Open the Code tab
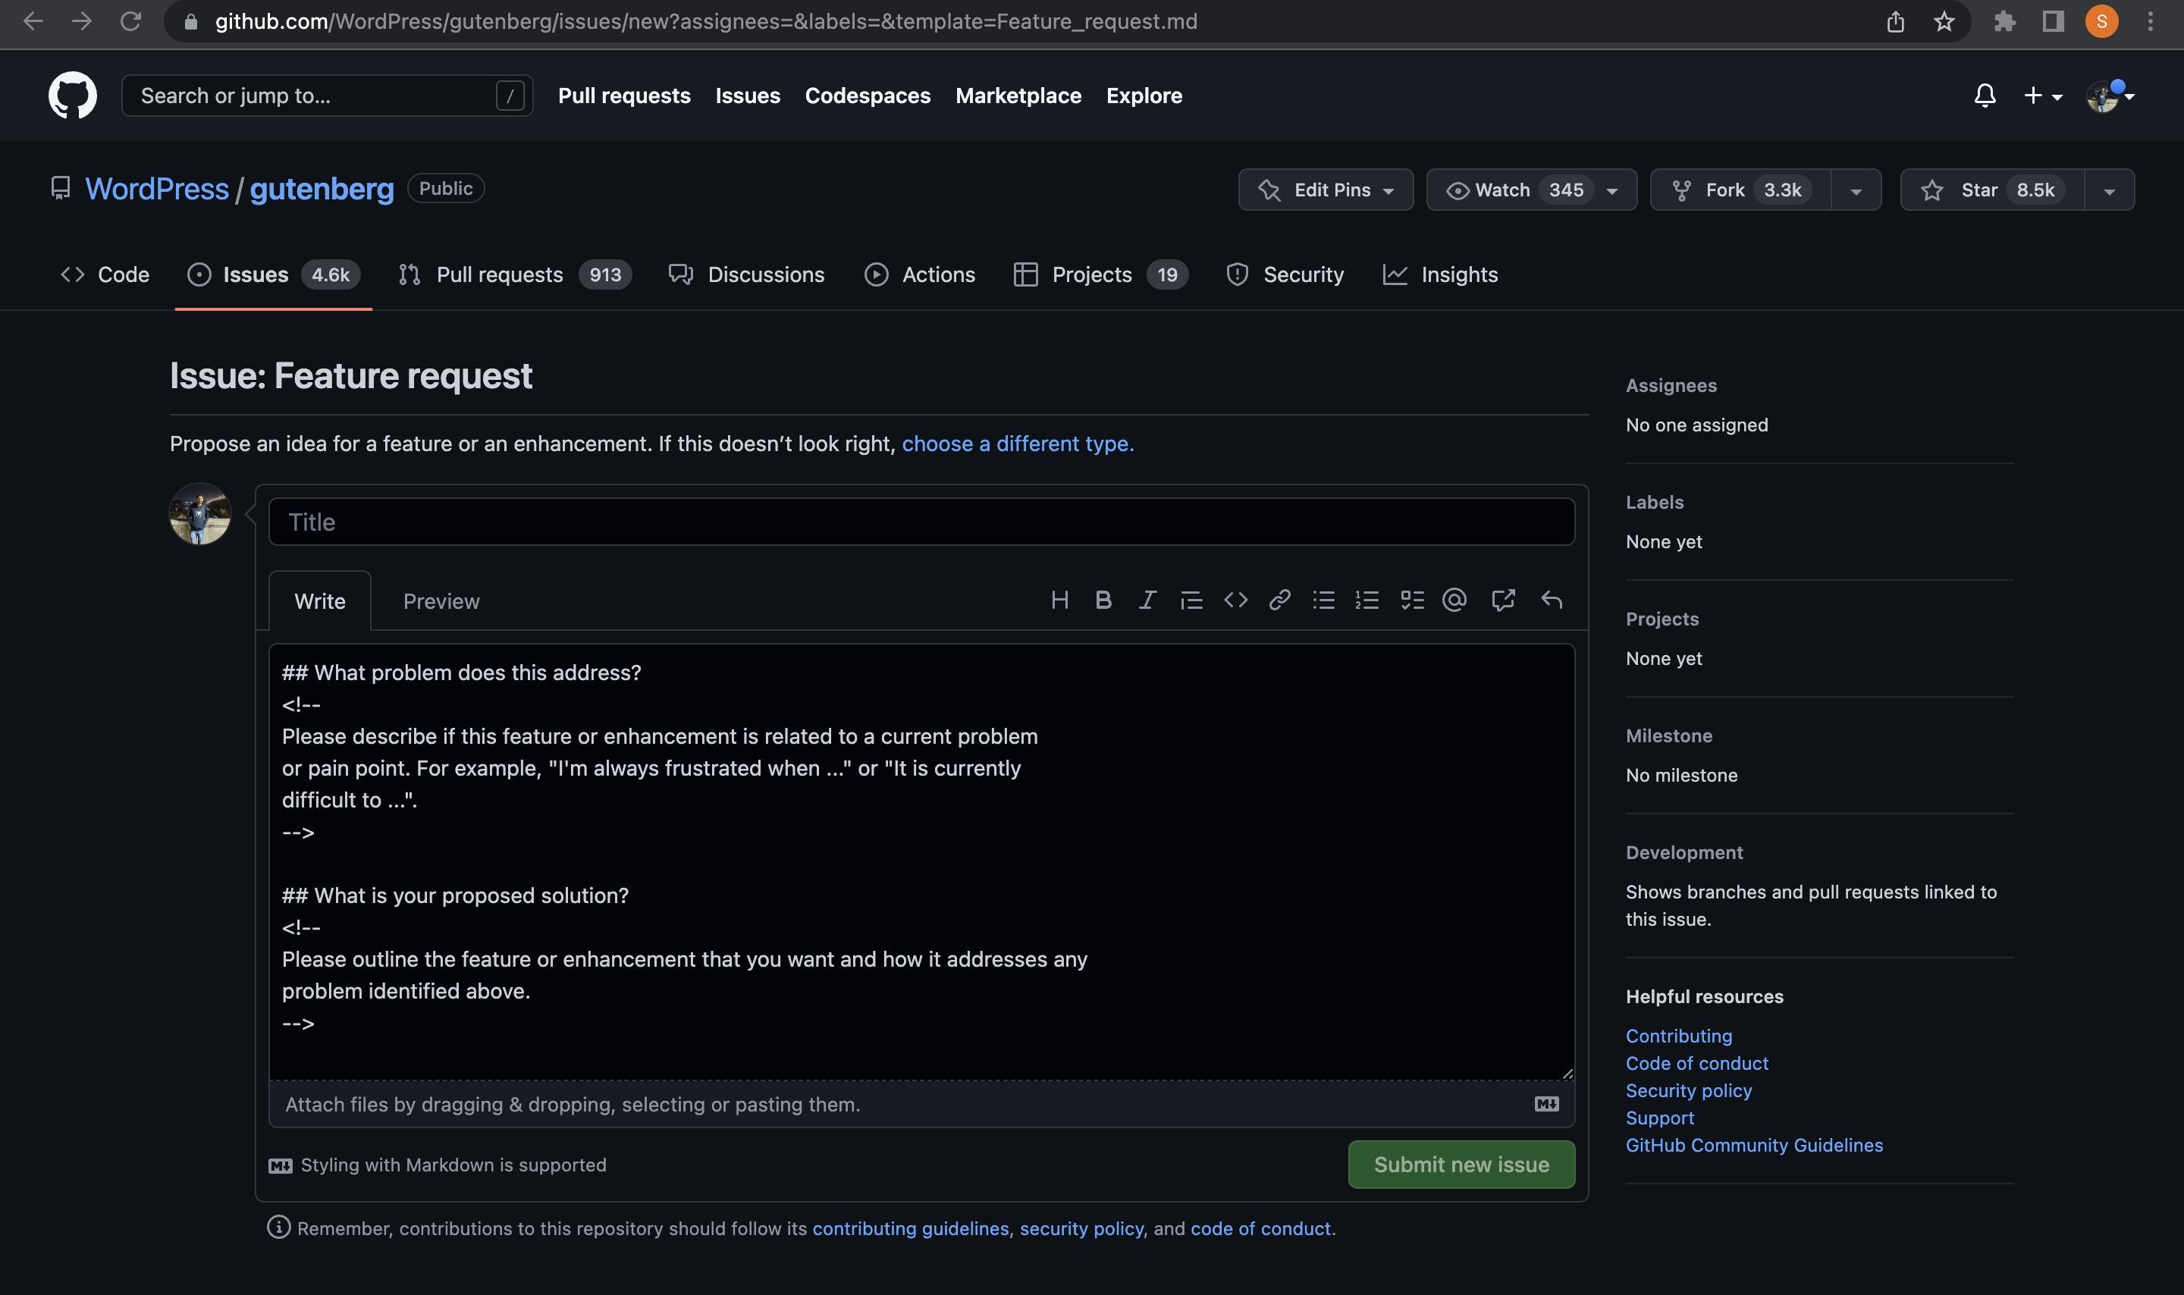2184x1295 pixels. [x=105, y=274]
